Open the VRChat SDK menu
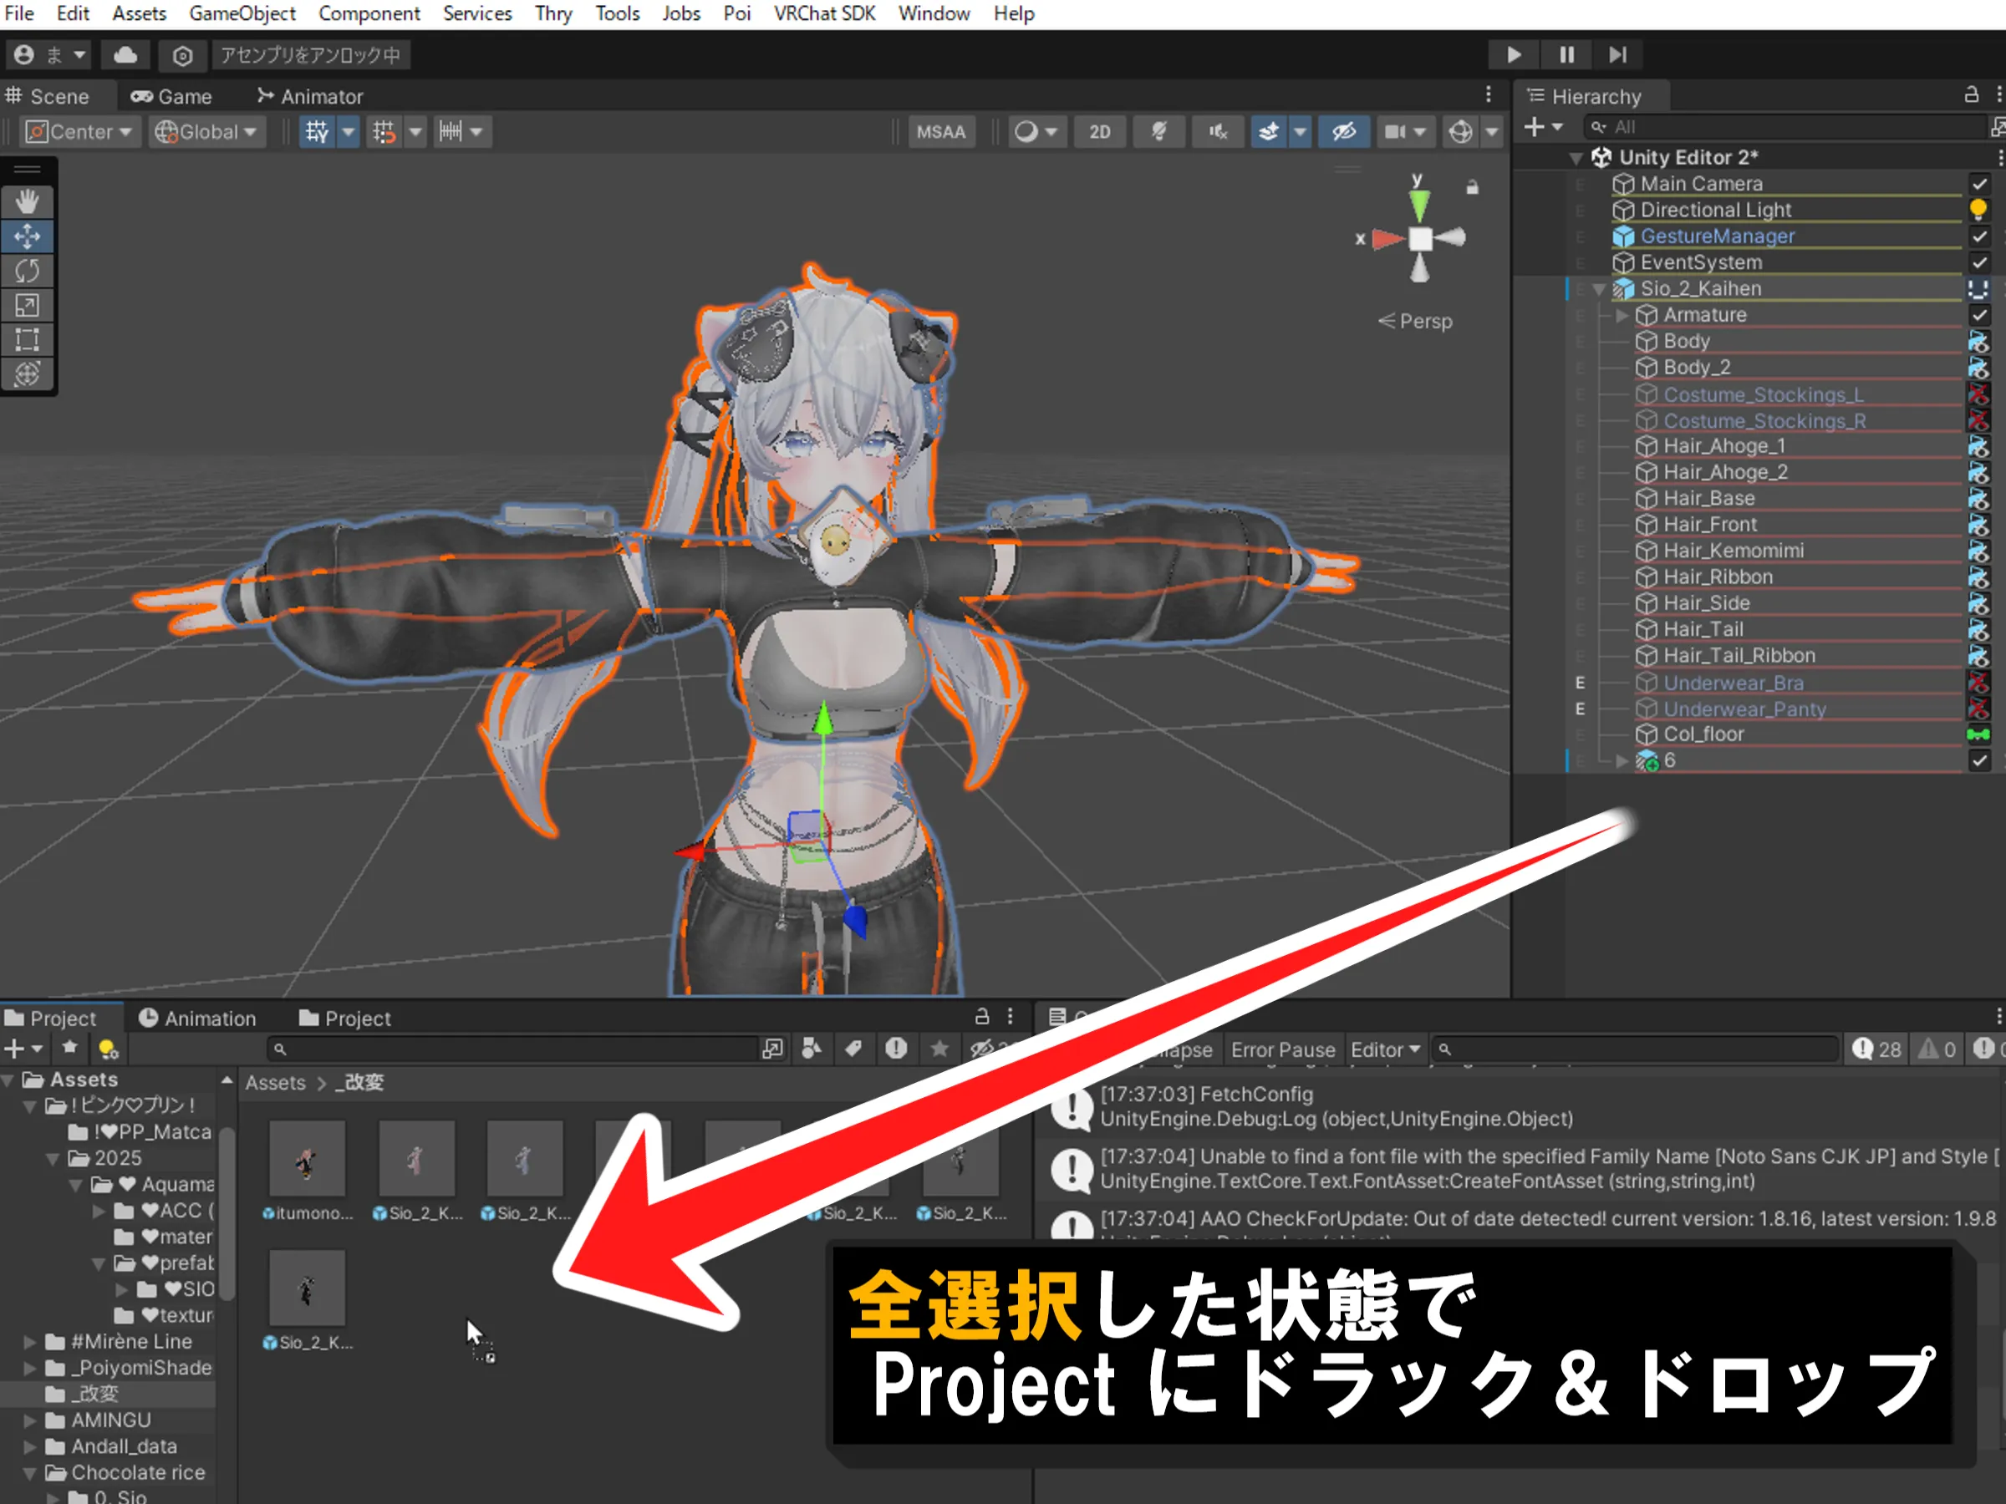 tap(824, 13)
